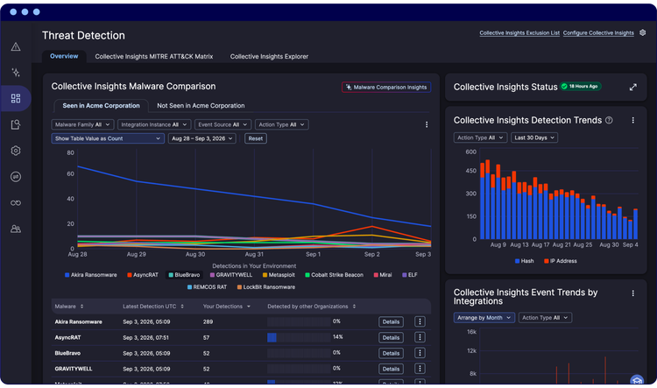The width and height of the screenshot is (657, 388).
Task: Open the Malware Family All dropdown
Action: 82,124
